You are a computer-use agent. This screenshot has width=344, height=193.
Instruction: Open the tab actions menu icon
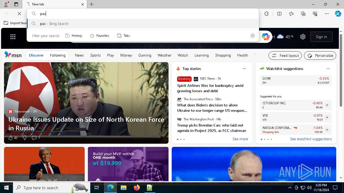[16, 4]
